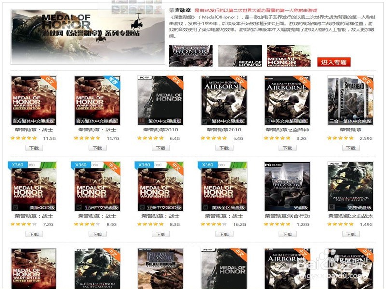Click the 2.59G 荣誉勋章 download button
The height and width of the screenshot is (289, 386).
pyautogui.click(x=351, y=148)
